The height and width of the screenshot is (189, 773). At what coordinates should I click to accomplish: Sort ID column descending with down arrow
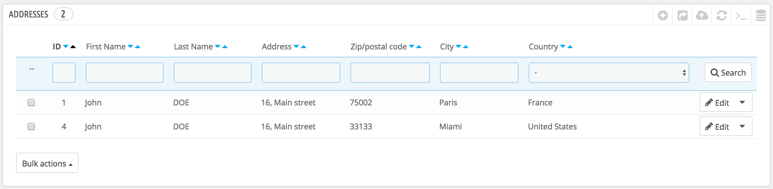[x=66, y=47]
